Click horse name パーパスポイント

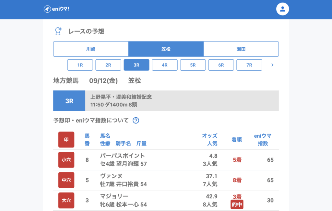coord(123,156)
